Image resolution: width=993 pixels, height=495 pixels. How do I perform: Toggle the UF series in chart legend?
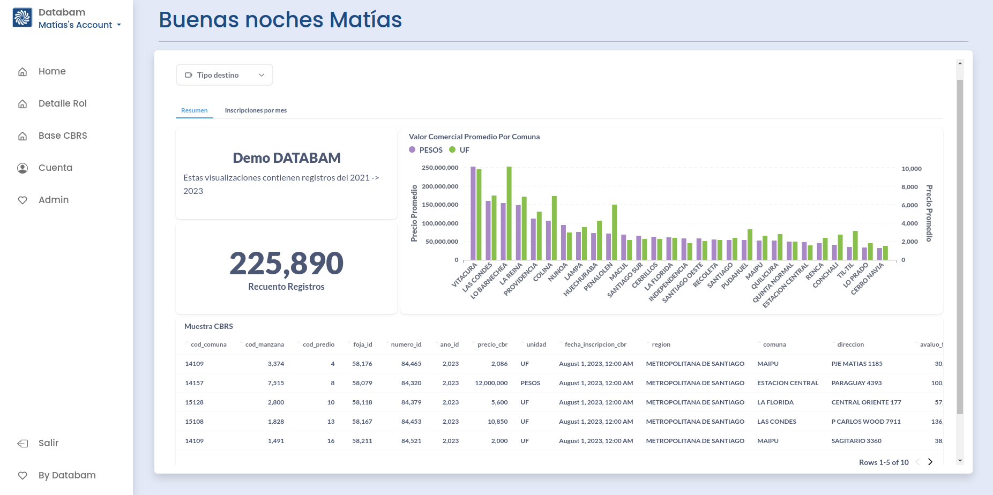tap(459, 150)
